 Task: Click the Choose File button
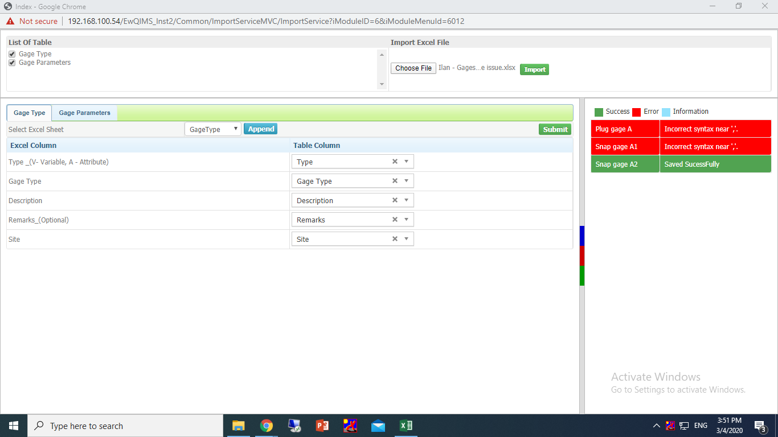(413, 68)
